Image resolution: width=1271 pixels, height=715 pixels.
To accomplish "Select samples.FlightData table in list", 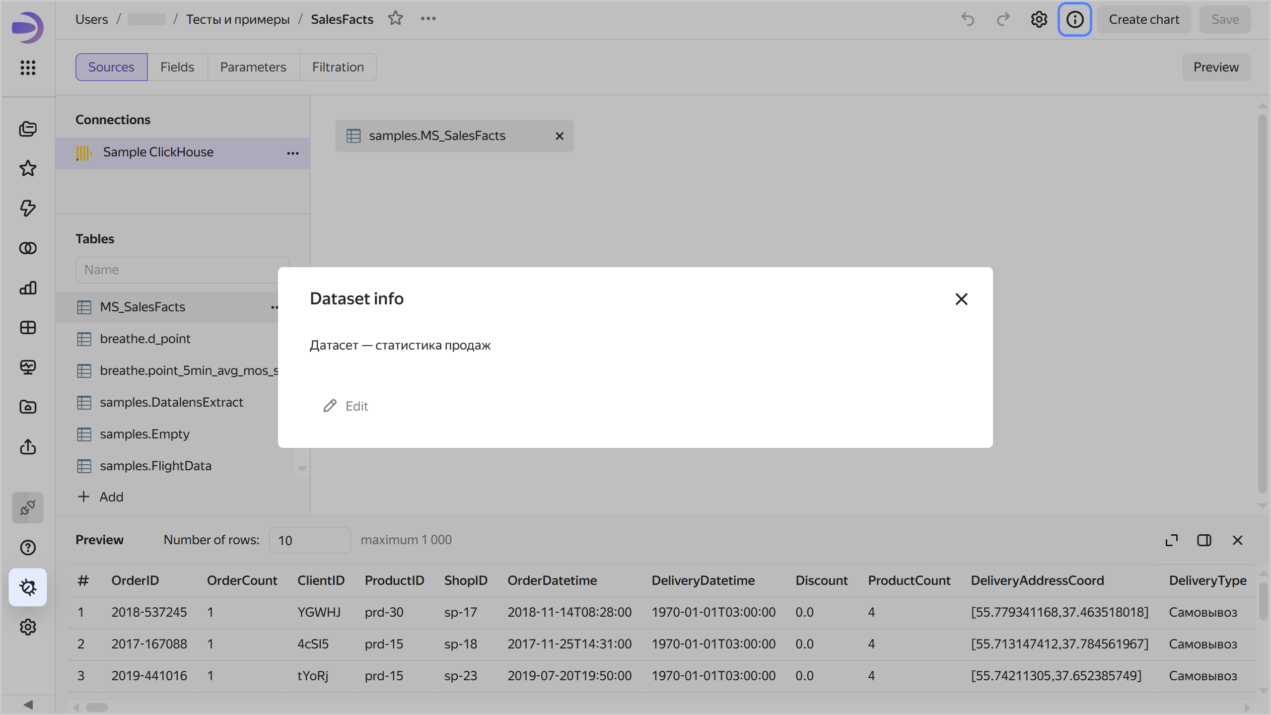I will 155,466.
